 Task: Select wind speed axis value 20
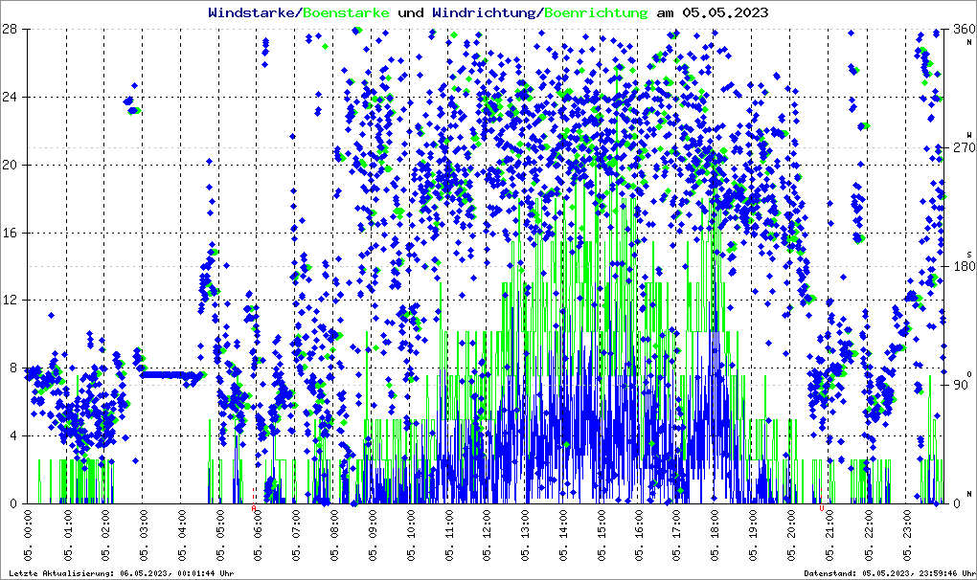(x=10, y=165)
